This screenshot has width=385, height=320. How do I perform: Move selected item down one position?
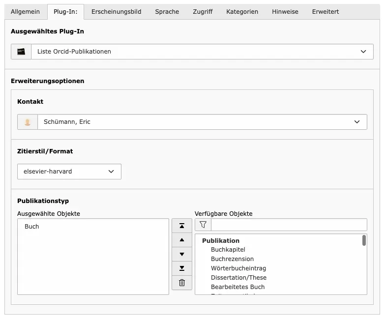point(182,254)
